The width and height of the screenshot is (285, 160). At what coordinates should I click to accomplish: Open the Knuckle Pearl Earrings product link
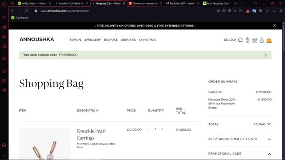tap(91, 134)
